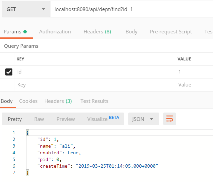Screen dimensions: 213x182
Task: Select the request Body tab
Action: tap(131, 32)
